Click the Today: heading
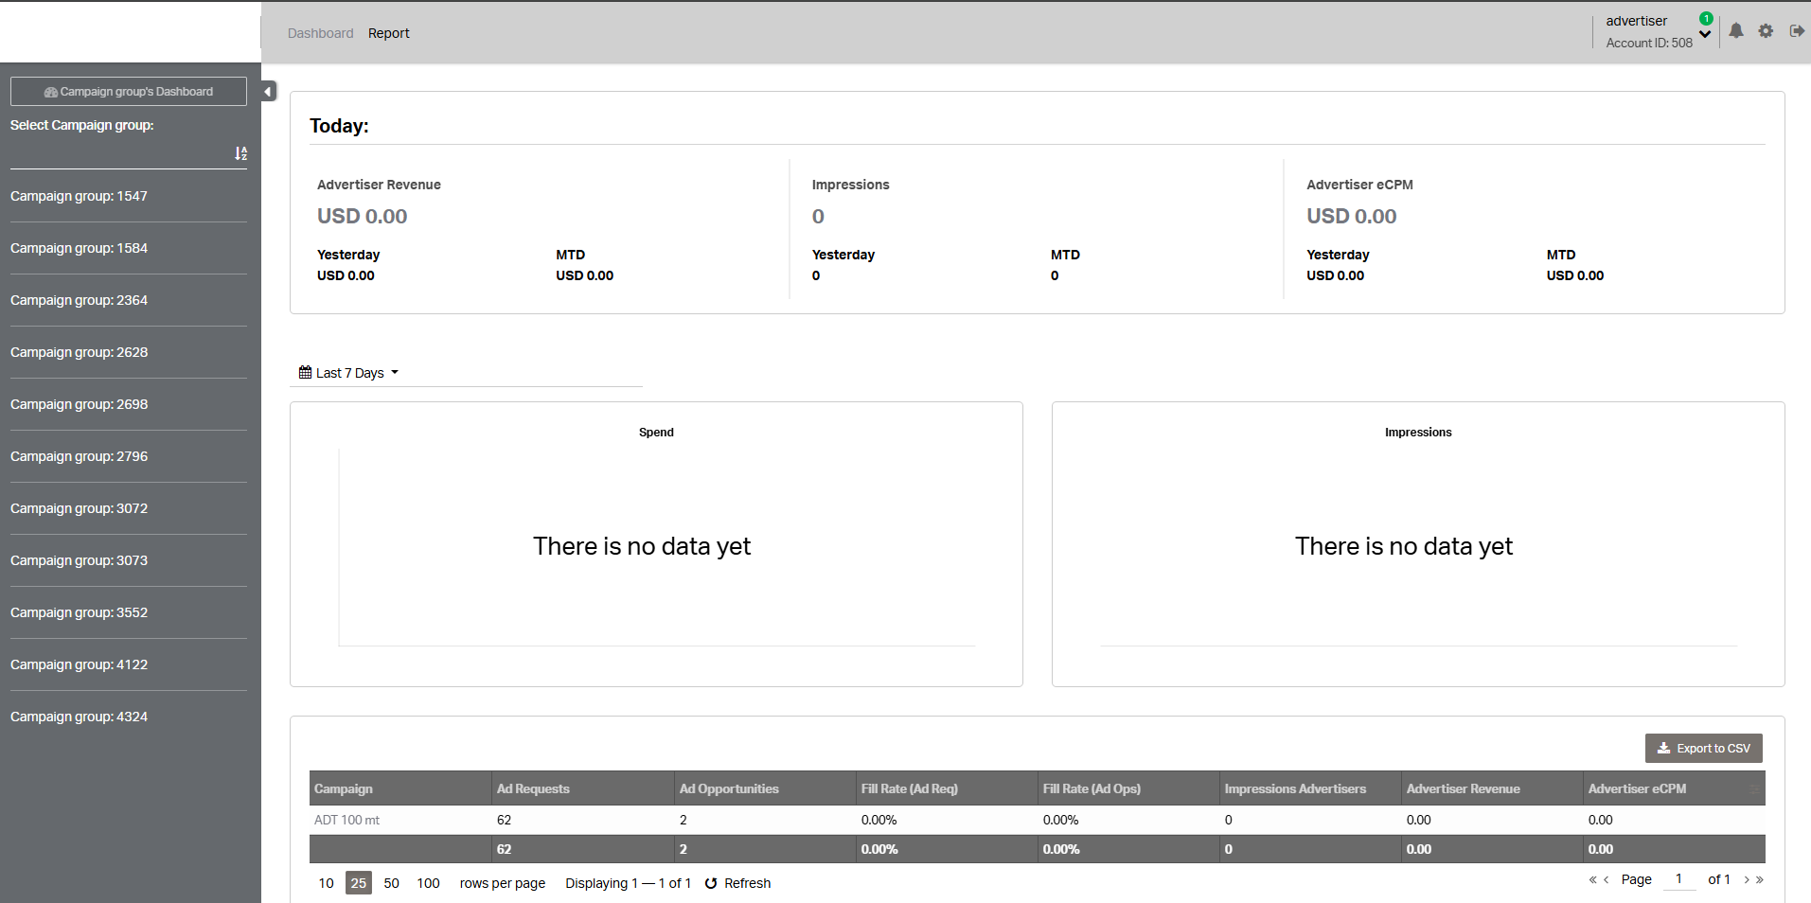Screen dimensions: 1811x903 click(339, 126)
